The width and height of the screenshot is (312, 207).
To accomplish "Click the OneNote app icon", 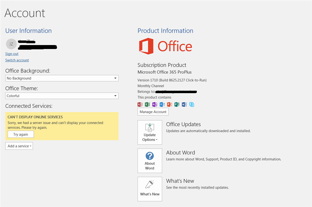I will coord(154,104).
